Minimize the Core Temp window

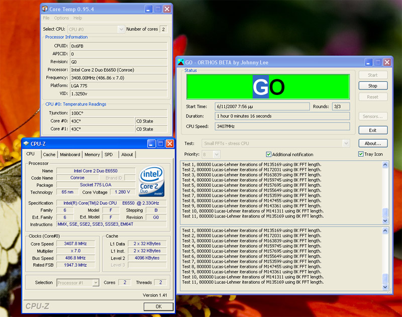point(148,9)
